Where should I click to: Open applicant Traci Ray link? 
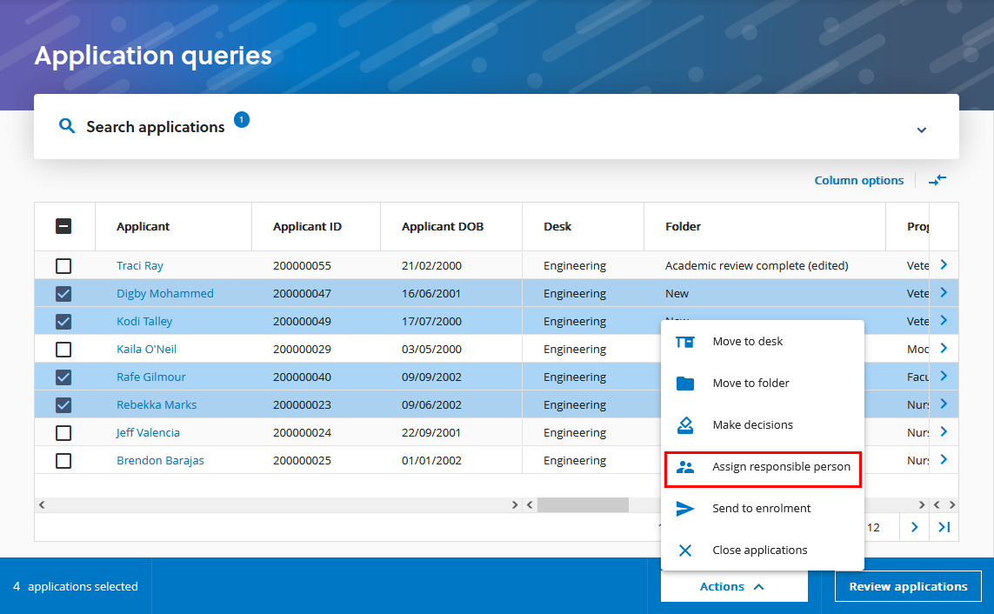click(140, 265)
